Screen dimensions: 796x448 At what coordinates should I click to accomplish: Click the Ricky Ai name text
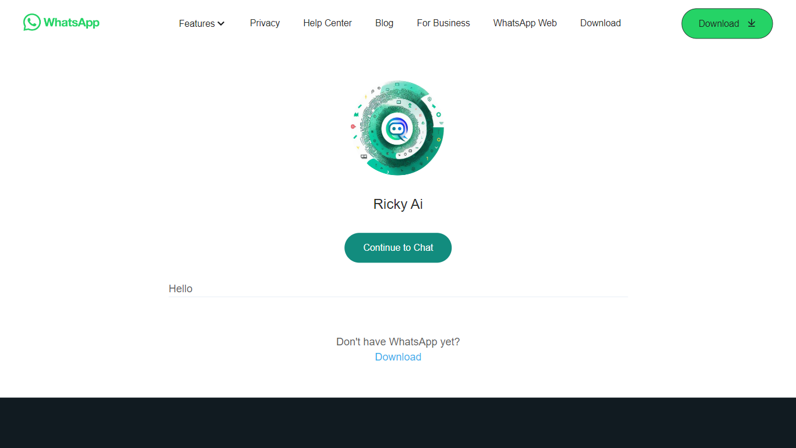(398, 204)
